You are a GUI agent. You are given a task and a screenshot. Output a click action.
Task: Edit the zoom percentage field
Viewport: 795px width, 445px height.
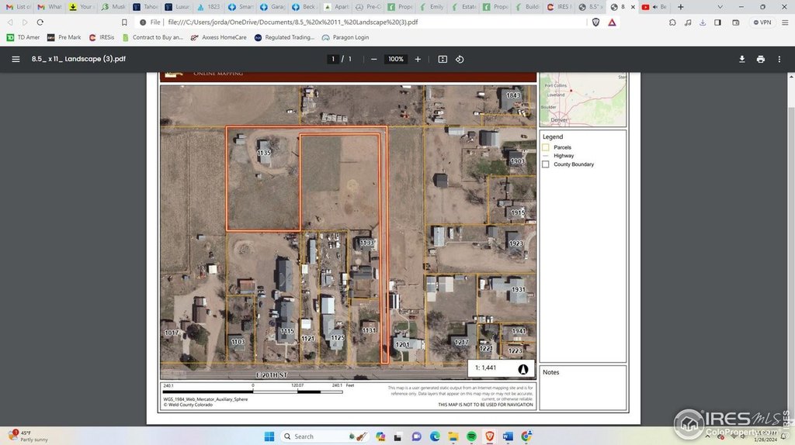[x=396, y=59]
